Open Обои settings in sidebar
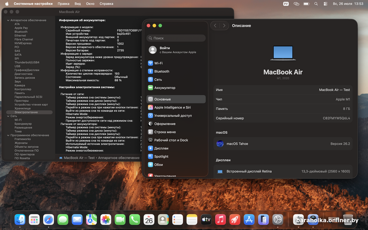The height and width of the screenshot is (230, 368). pyautogui.click(x=176, y=165)
